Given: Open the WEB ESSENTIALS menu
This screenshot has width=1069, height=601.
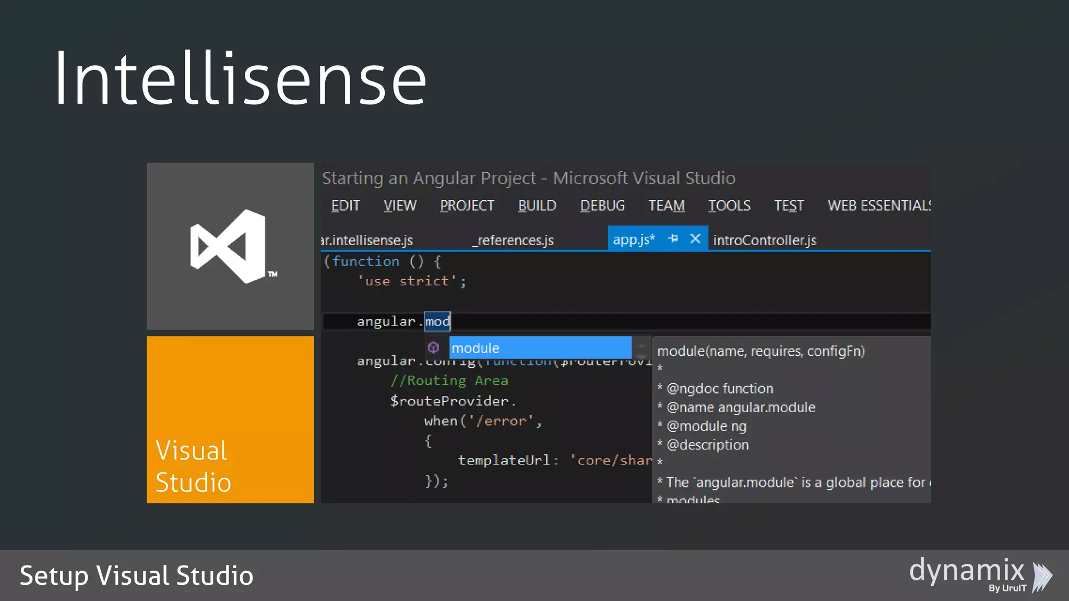Looking at the screenshot, I should tap(879, 206).
